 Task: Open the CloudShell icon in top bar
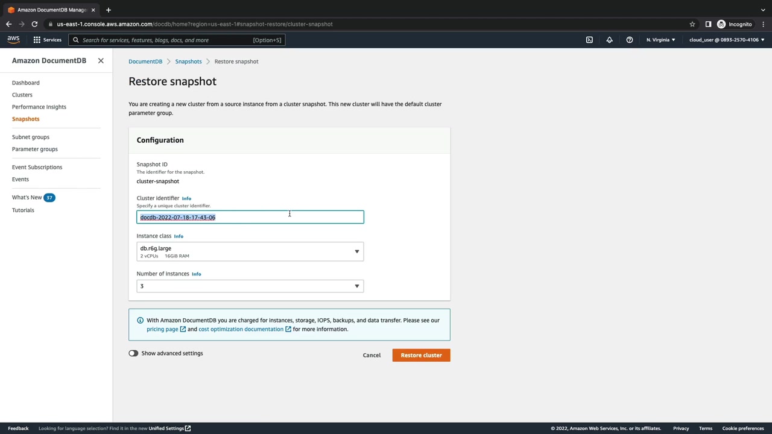coord(589,40)
